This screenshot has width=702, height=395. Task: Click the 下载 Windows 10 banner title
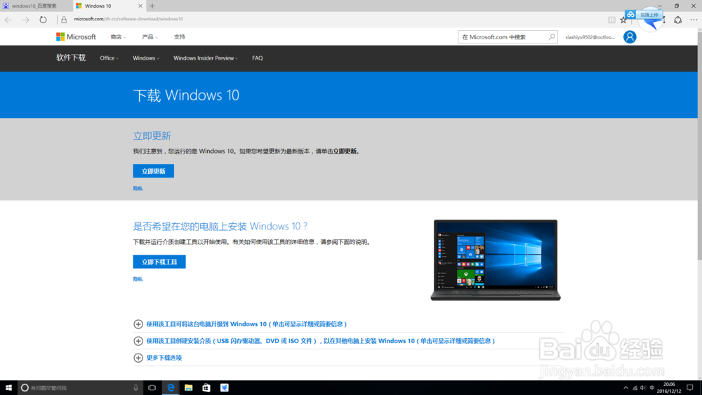pos(186,95)
